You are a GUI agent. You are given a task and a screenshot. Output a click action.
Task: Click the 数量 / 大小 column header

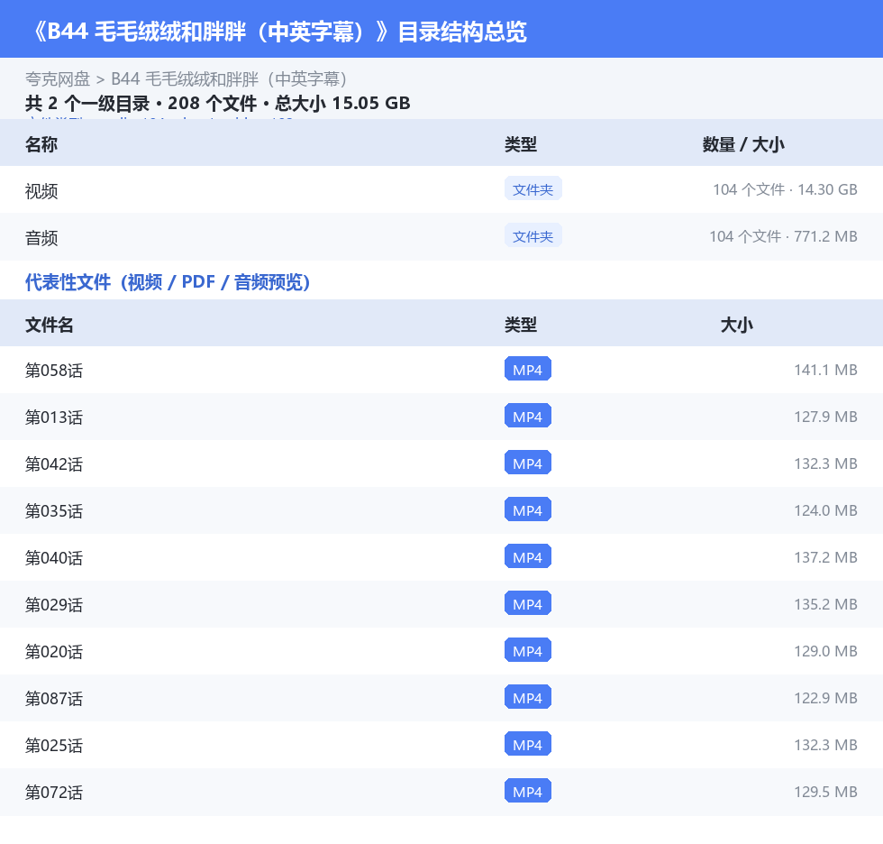click(x=743, y=145)
